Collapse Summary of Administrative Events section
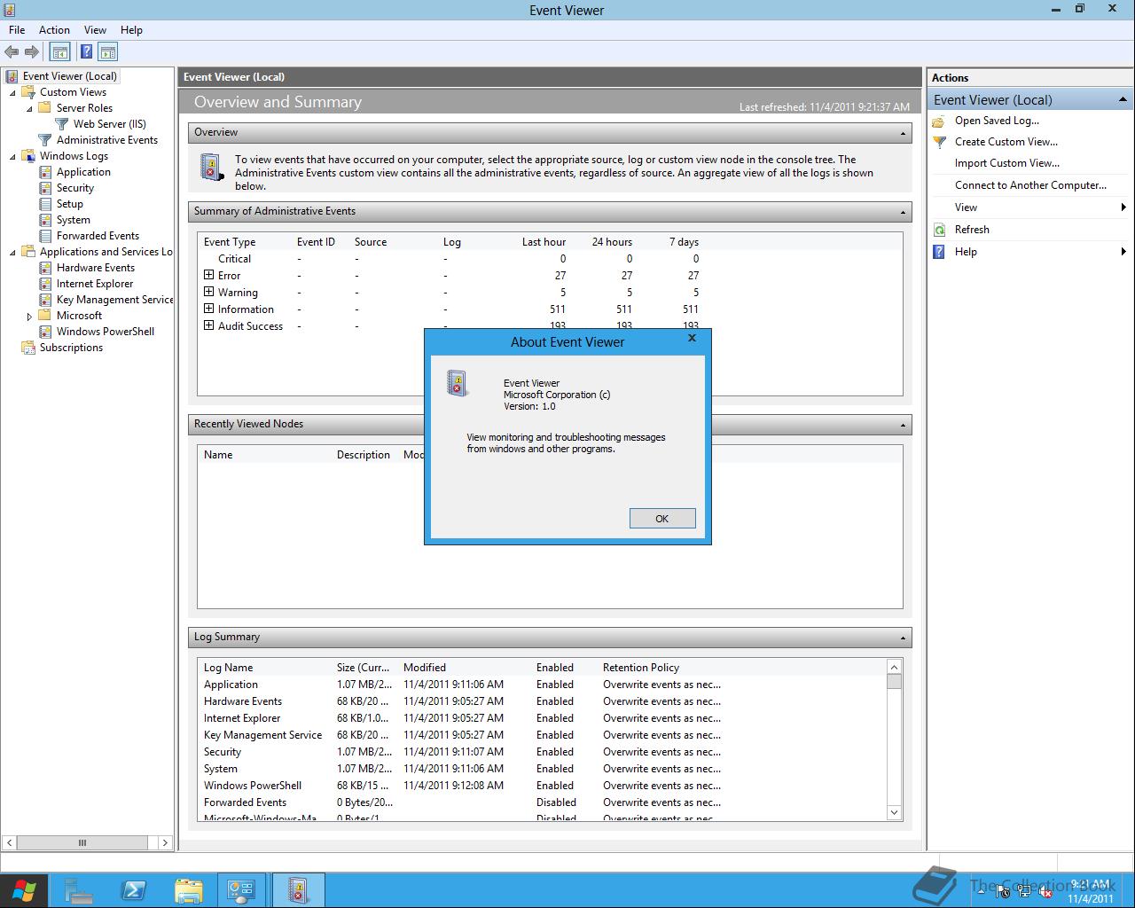The image size is (1135, 908). pos(903,212)
